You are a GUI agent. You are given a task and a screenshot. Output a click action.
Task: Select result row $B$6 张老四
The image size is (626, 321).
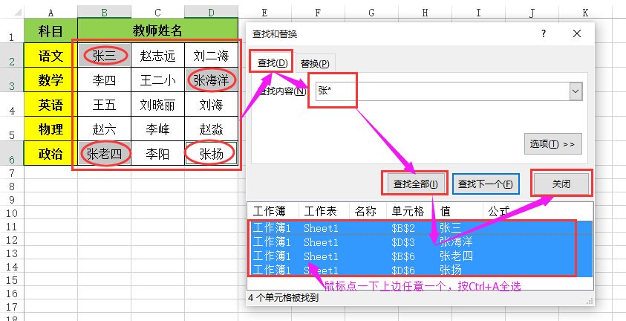420,256
